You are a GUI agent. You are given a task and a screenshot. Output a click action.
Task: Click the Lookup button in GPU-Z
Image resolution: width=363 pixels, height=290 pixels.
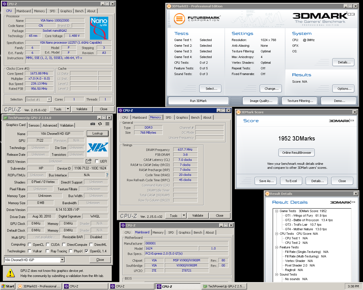point(98,133)
